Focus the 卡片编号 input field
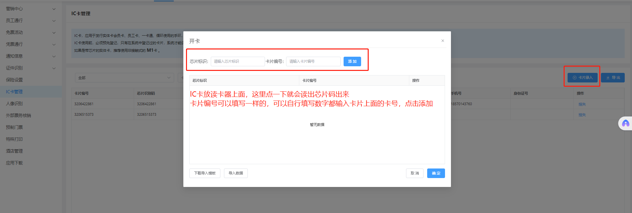This screenshot has width=632, height=213. pyautogui.click(x=313, y=62)
